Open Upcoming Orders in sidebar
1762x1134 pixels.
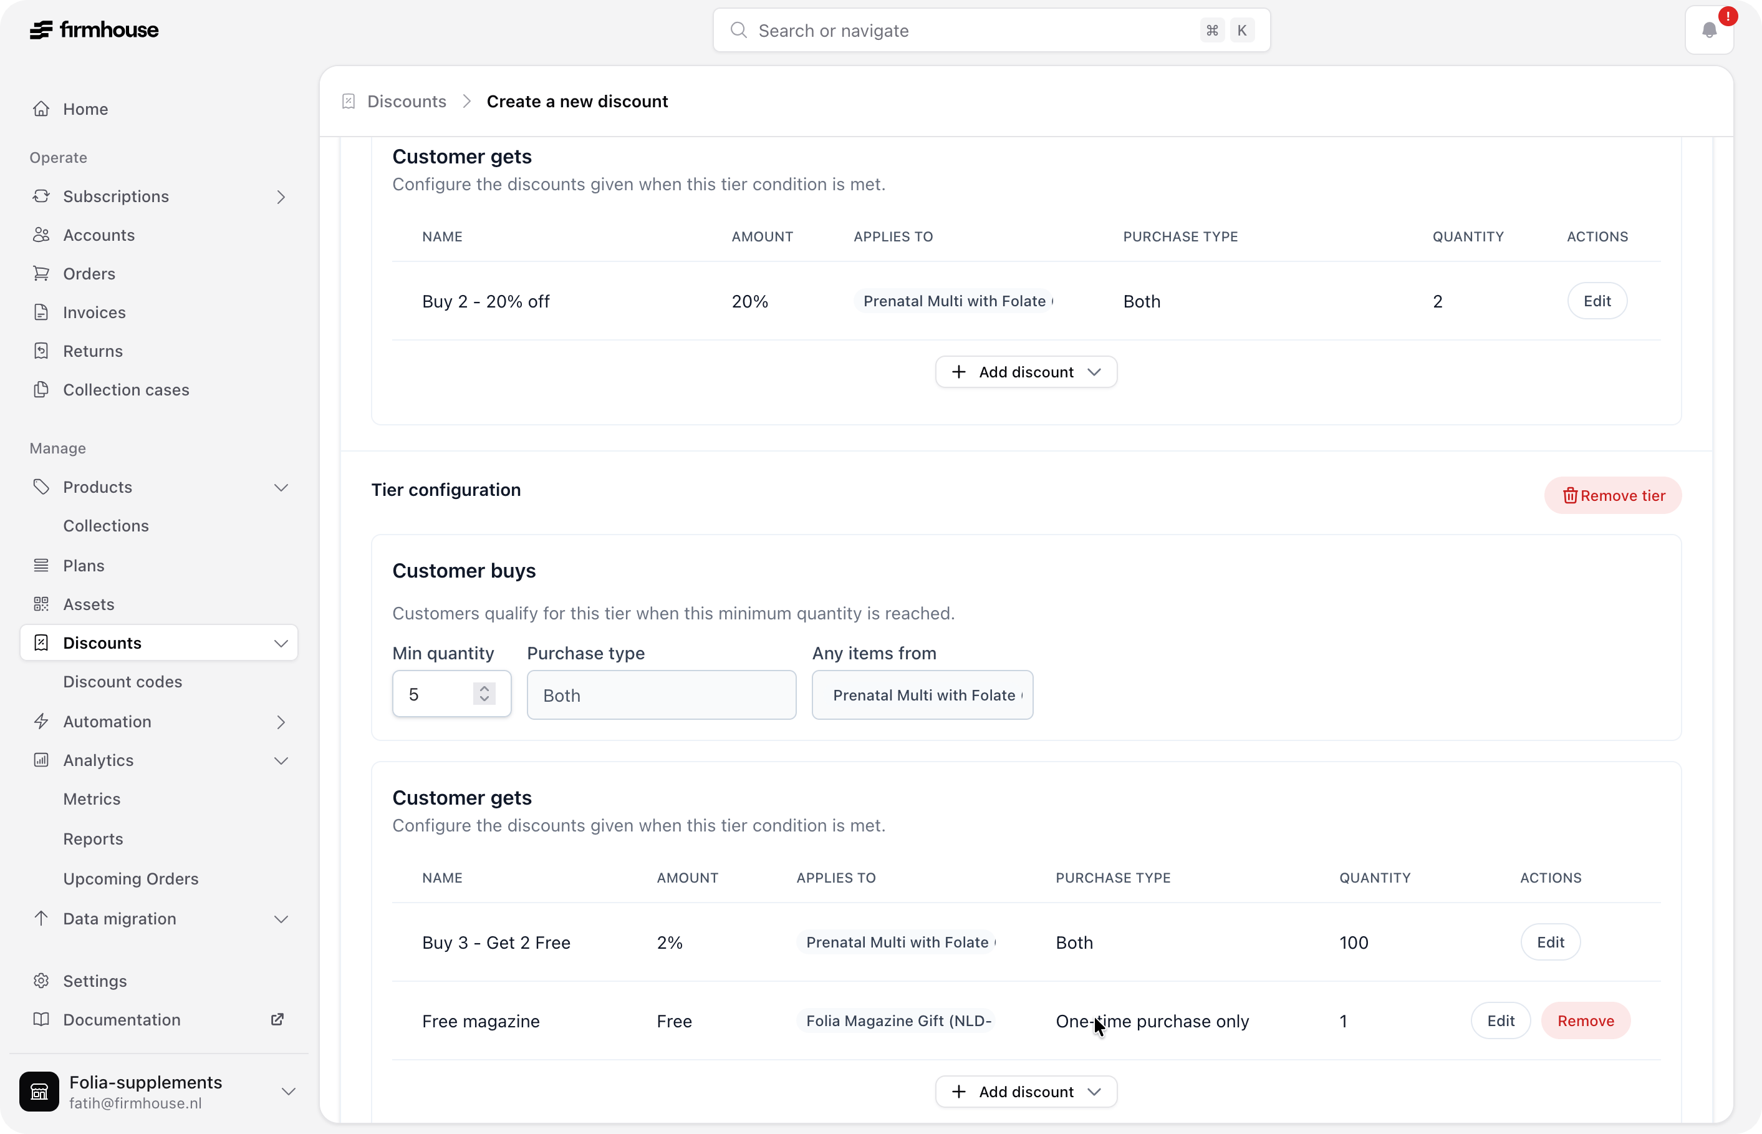(131, 878)
